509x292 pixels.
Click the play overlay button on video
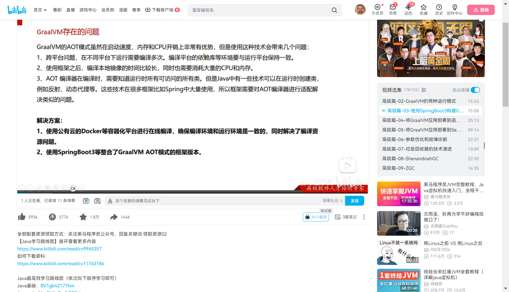[x=348, y=165]
